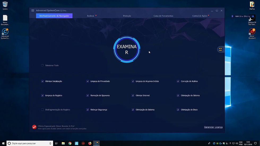This screenshot has width=260, height=146.
Task: Open the People icon in system tray
Action: pos(209,143)
